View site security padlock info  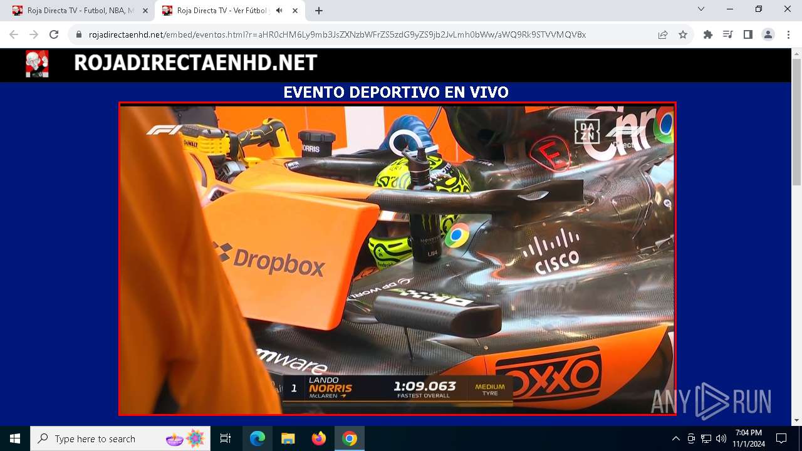click(x=79, y=34)
